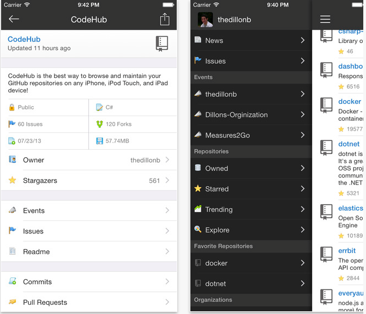This screenshot has width=366, height=314.
Task: Open the errbit repository link in list
Action: click(347, 251)
